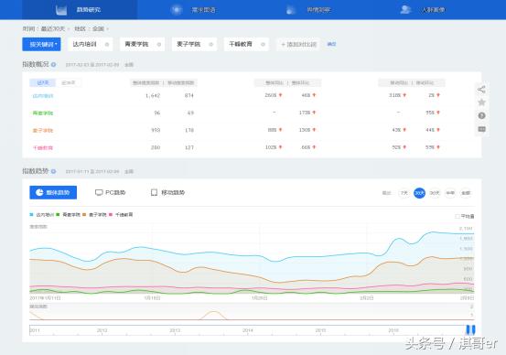506x355 pixels.
Task: Click info icon beside 指数概况
Action: coord(54,65)
